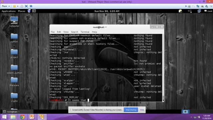Click the workspace switcher in Kali bottom panel
This screenshot has height=120, width=213.
pos(185,112)
